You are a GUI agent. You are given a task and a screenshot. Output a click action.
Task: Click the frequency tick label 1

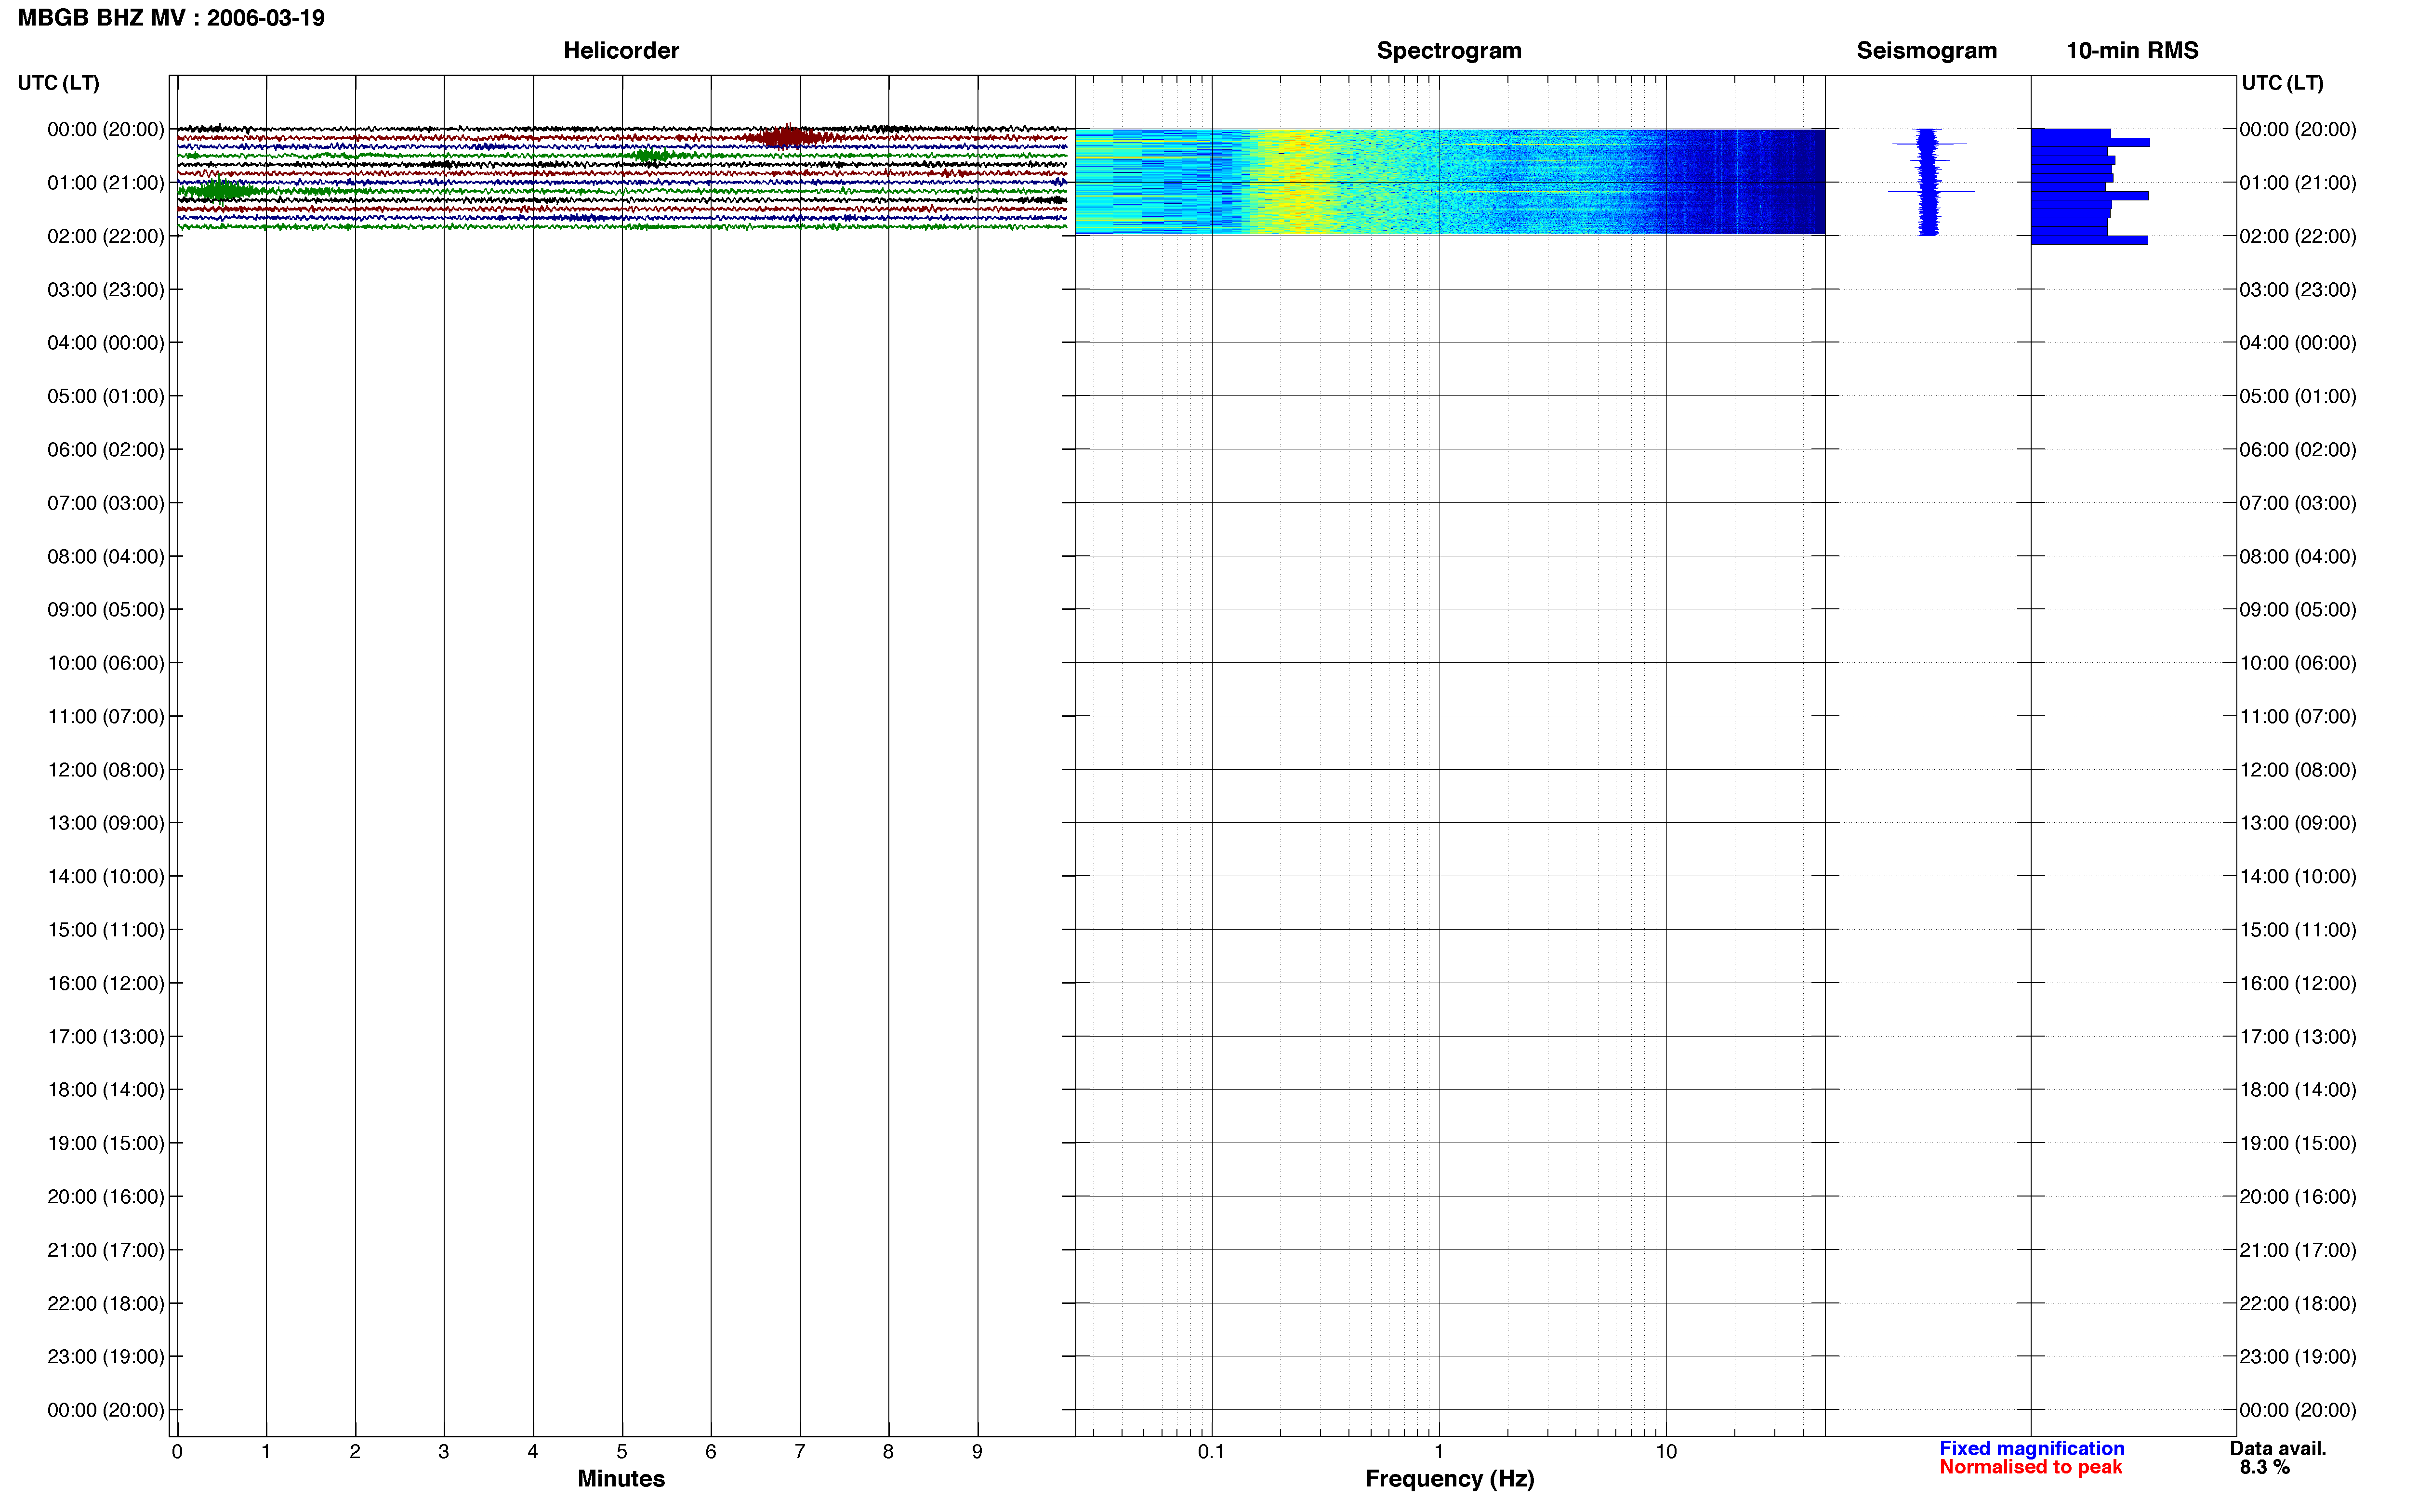1439,1451
